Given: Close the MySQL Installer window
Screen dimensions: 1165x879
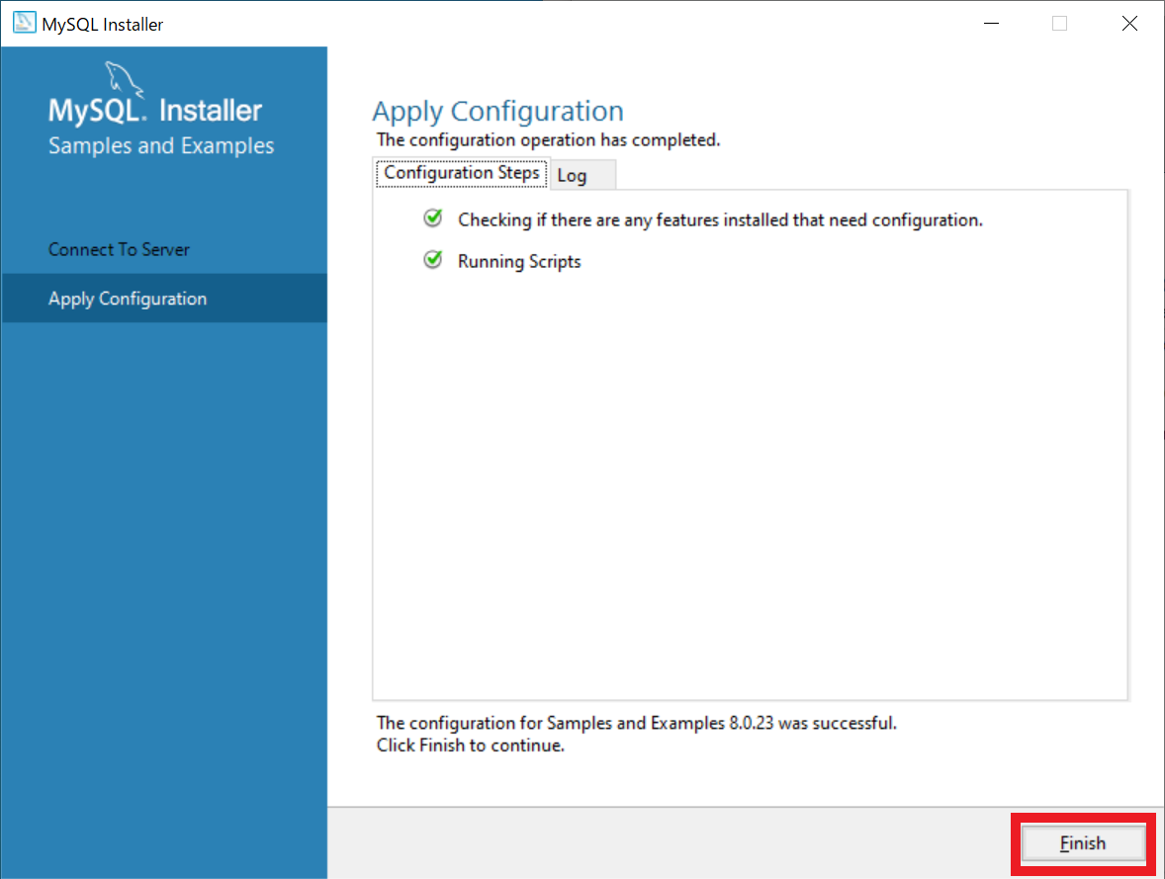Looking at the screenshot, I should click(1129, 24).
